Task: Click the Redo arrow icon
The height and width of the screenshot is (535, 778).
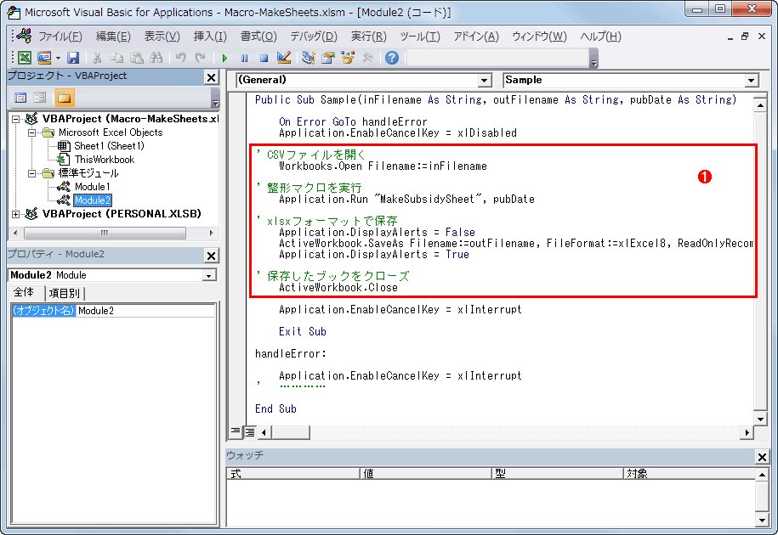Action: click(200, 58)
